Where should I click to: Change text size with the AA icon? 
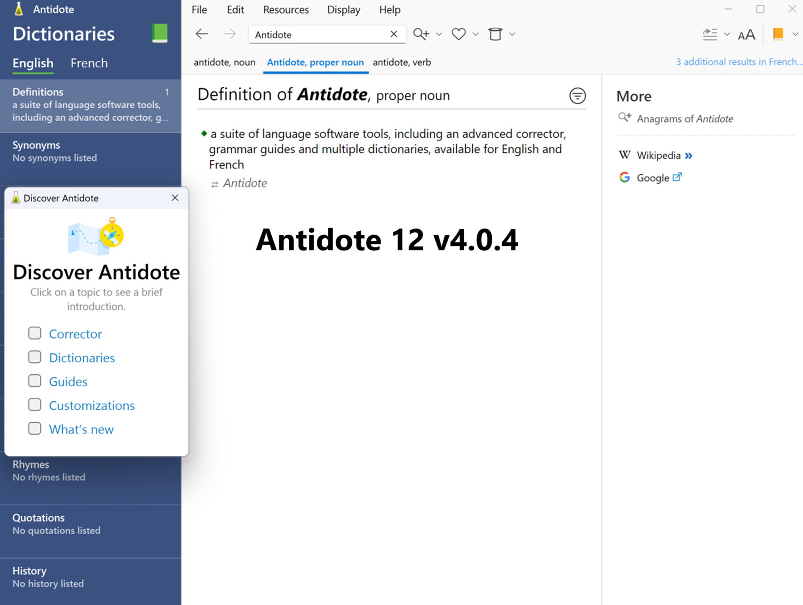point(746,35)
